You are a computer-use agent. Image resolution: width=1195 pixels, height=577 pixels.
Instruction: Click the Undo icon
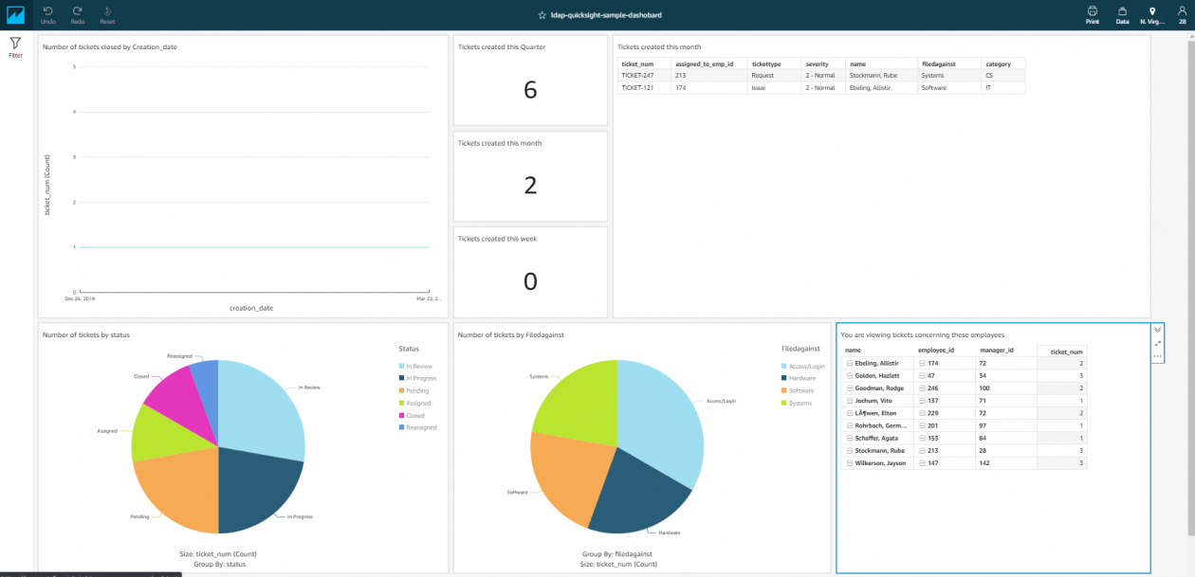46,13
